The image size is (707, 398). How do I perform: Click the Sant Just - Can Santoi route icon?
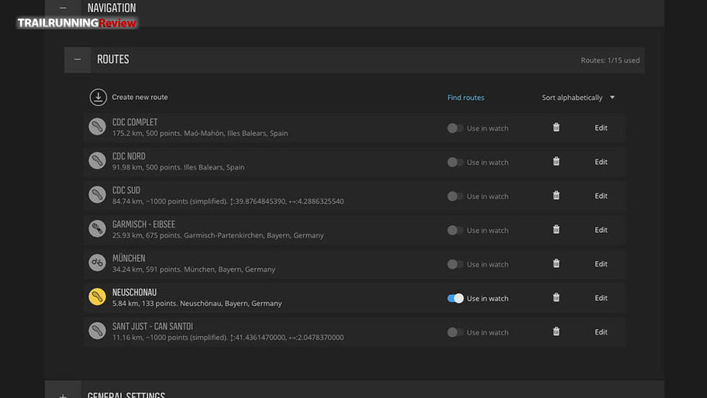(97, 331)
